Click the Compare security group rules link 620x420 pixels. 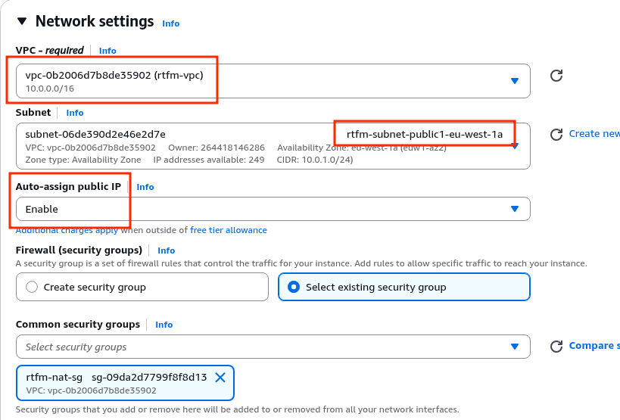pyautogui.click(x=594, y=346)
